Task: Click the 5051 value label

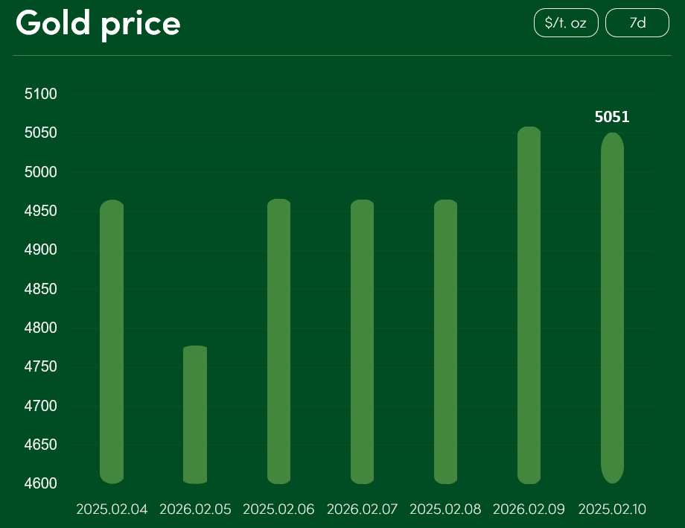Action: pos(612,117)
